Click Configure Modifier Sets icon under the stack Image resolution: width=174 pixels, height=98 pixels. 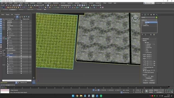154,35
